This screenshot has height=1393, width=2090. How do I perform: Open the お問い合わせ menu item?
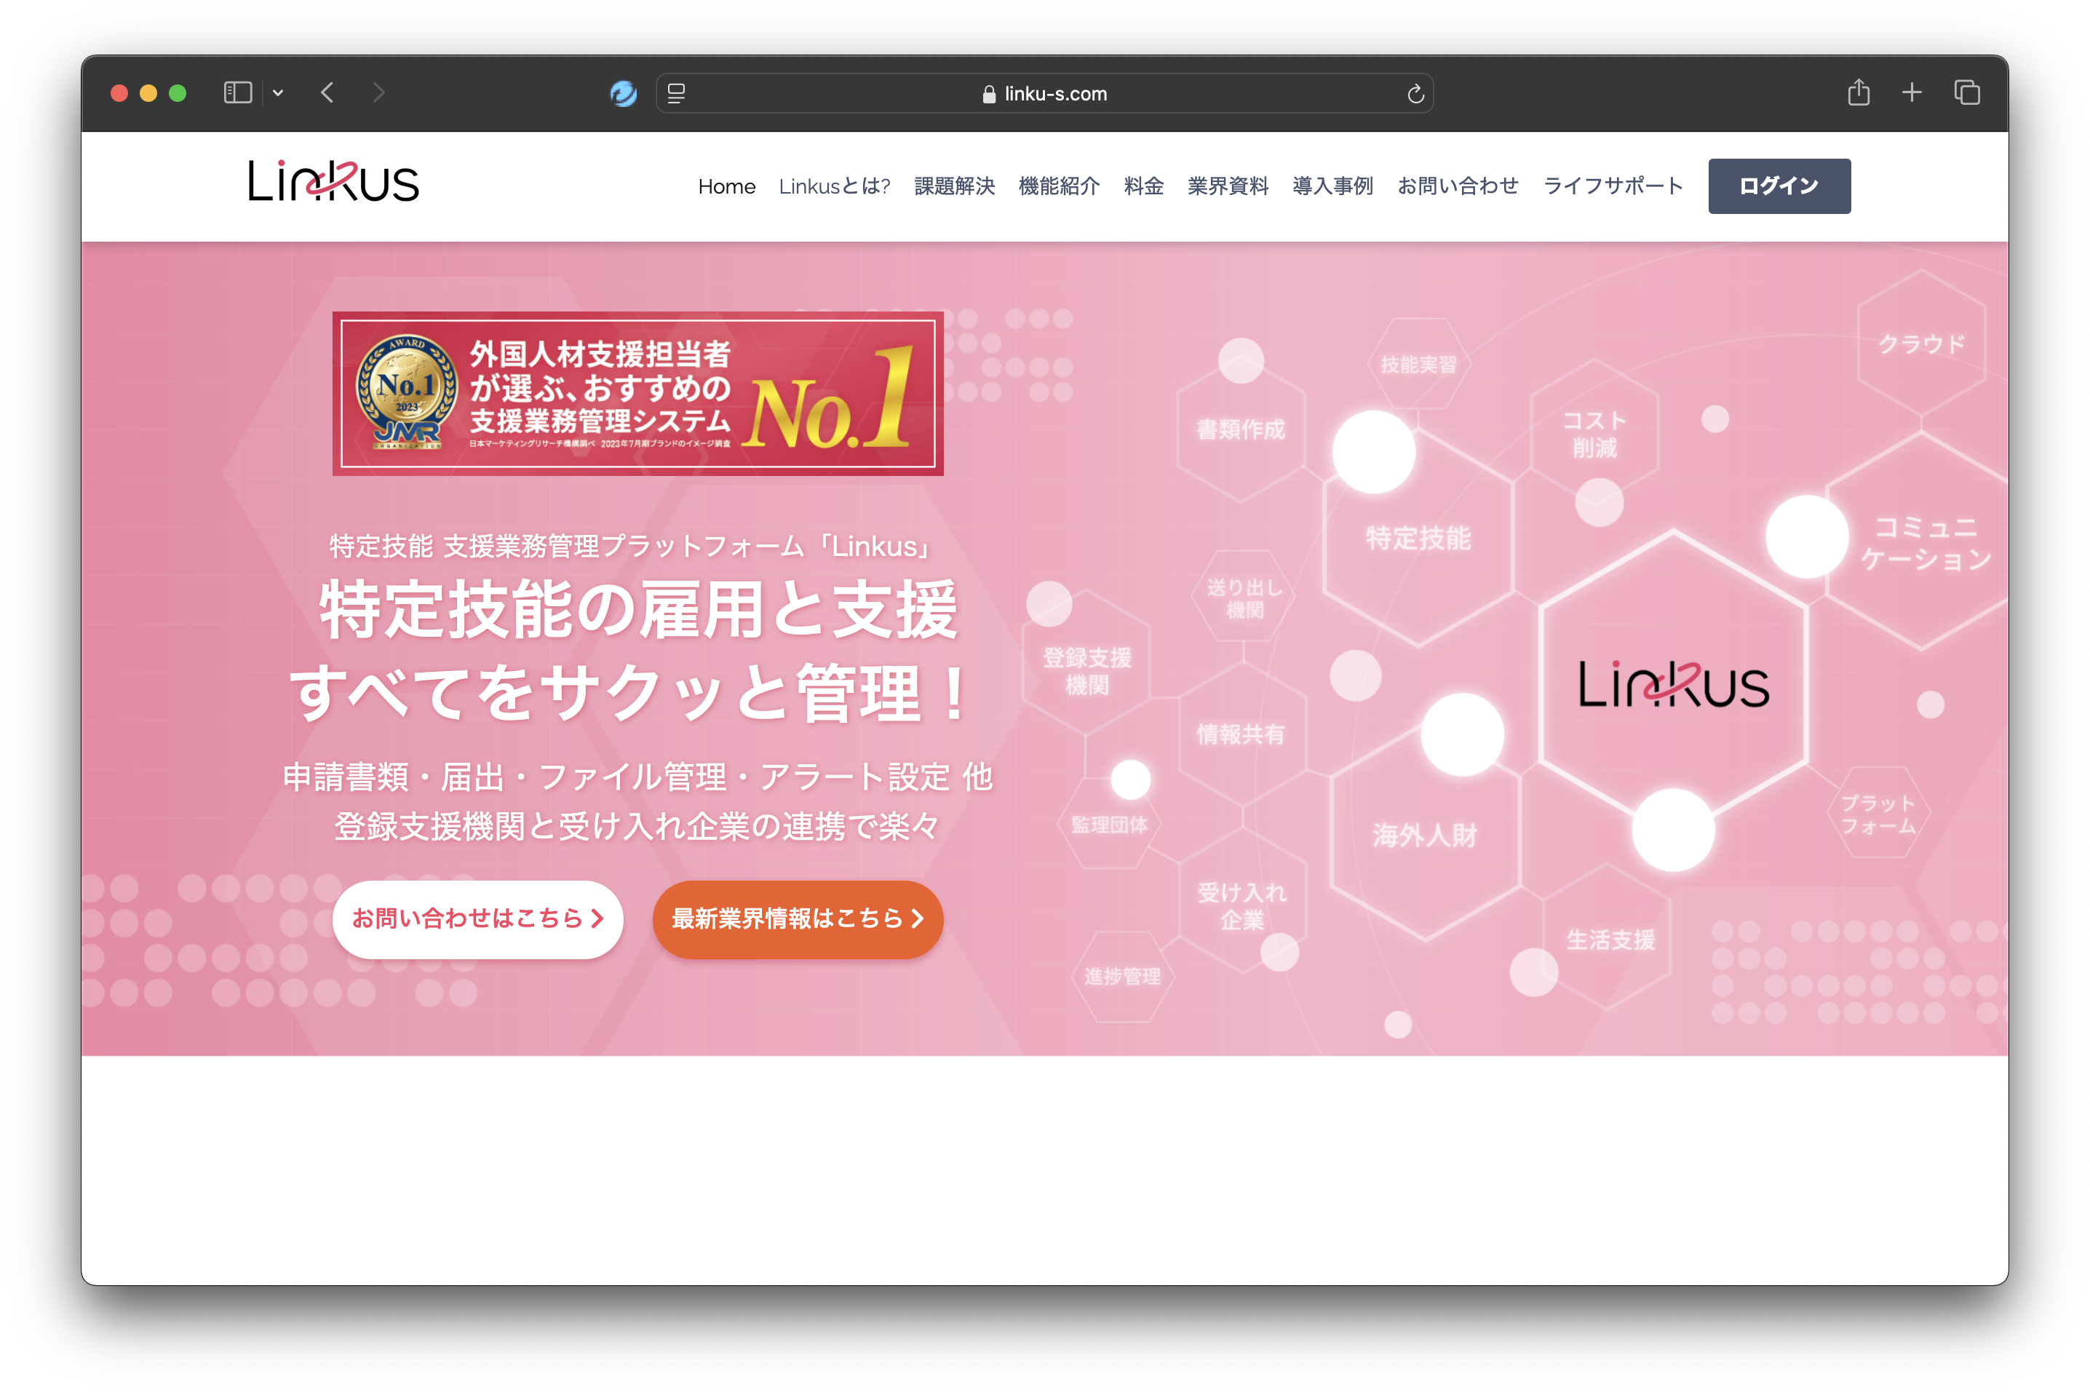point(1458,186)
